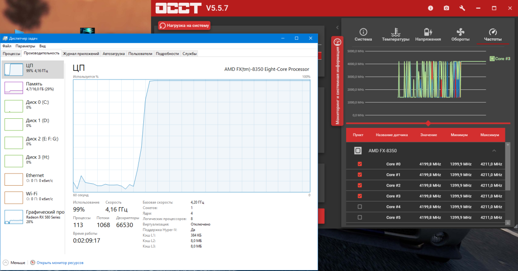Select ЦП in performance sidebar
Screen dimensions: 518x271
33,69
